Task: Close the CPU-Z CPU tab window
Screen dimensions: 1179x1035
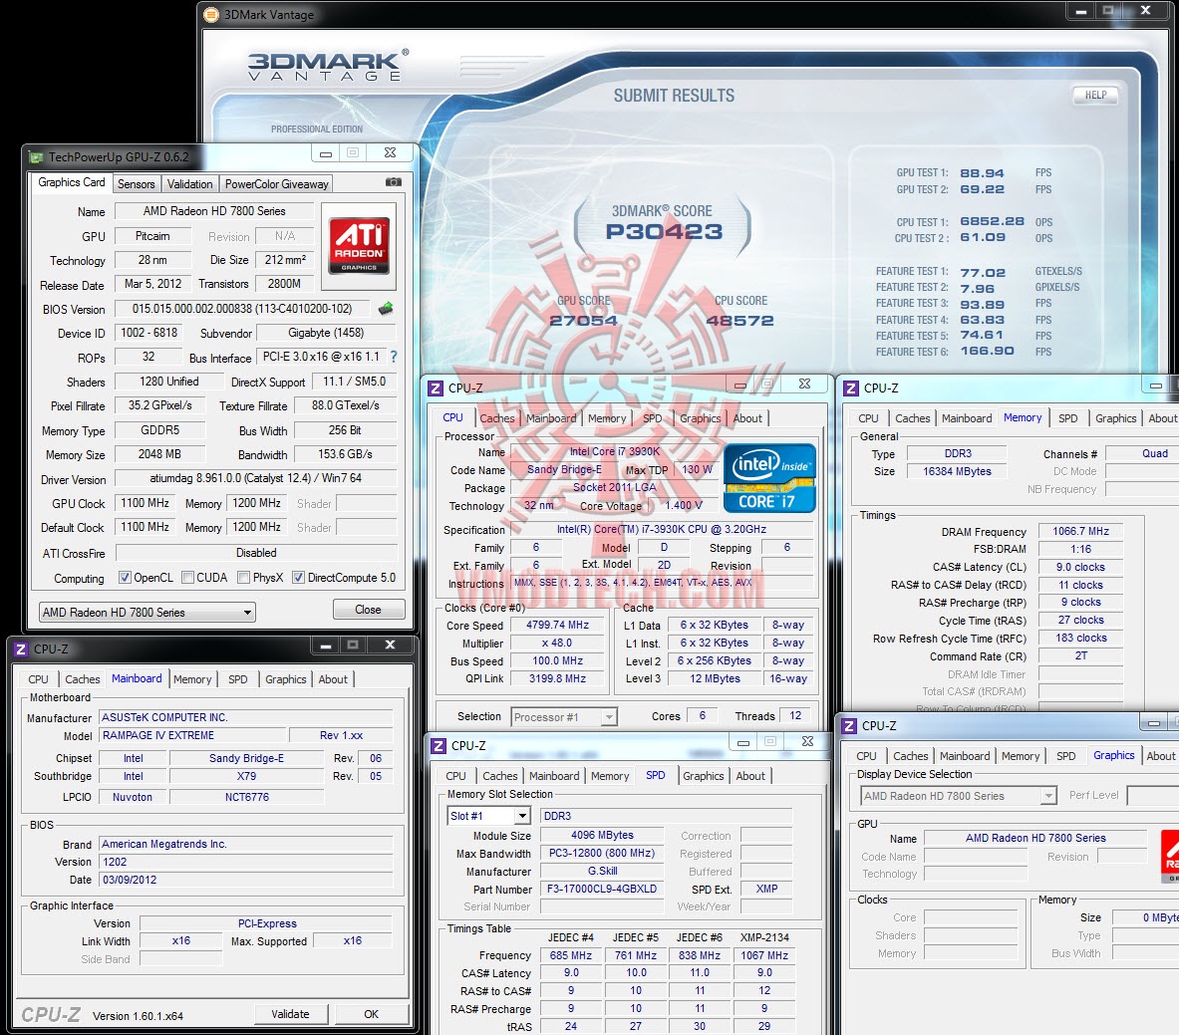Action: pyautogui.click(x=804, y=384)
